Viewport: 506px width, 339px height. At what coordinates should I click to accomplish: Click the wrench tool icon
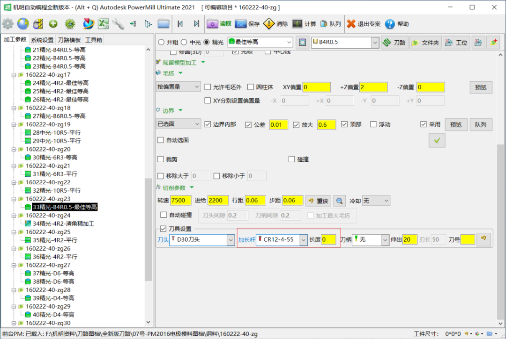(x=118, y=24)
